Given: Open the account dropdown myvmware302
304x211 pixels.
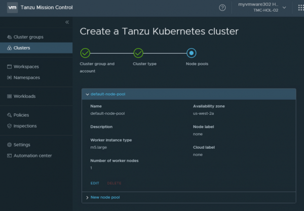Looking at the screenshot, I should pos(262,8).
